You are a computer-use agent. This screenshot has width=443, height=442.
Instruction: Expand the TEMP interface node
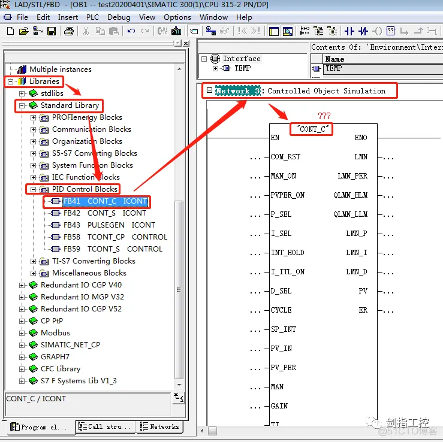pos(215,68)
